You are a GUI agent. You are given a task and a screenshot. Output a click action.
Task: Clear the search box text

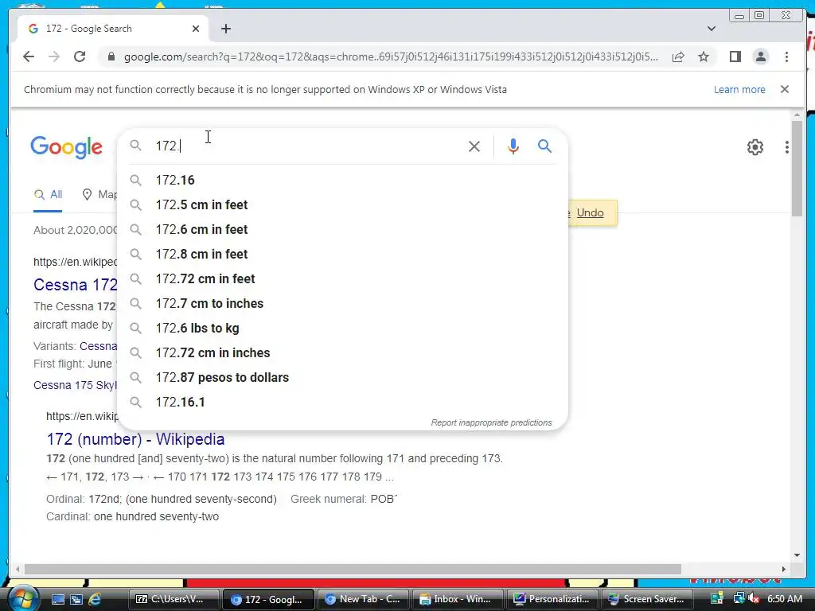[x=474, y=146]
